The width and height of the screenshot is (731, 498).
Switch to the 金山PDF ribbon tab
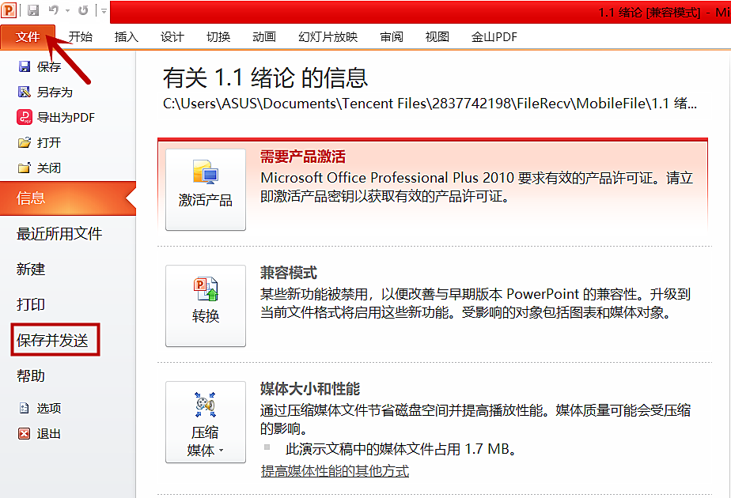tap(494, 37)
